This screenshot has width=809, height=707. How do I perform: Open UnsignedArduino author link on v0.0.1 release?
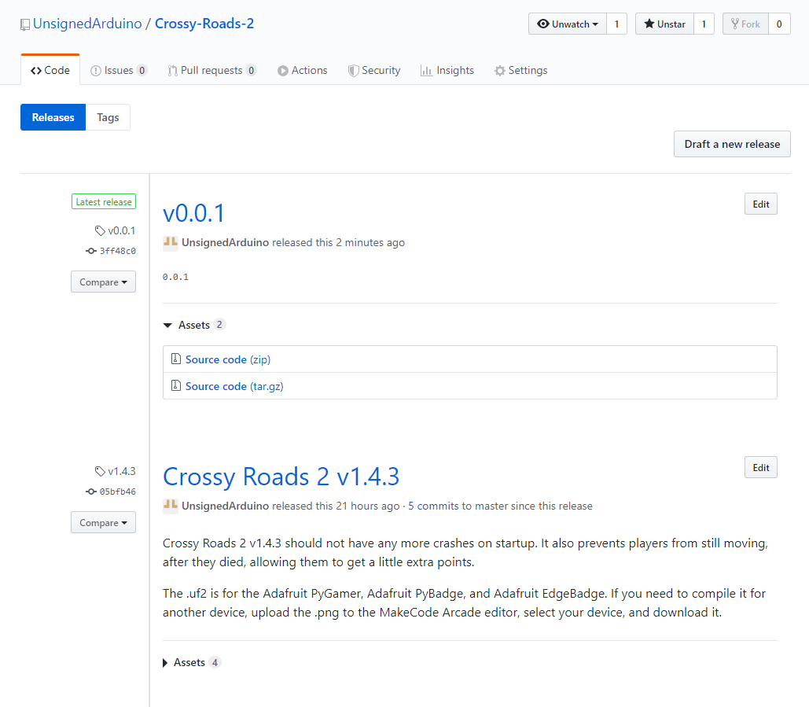225,242
